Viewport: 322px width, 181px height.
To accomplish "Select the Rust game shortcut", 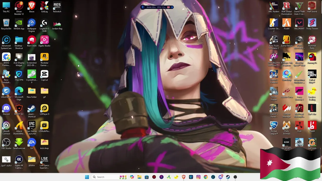I will coord(299,127).
